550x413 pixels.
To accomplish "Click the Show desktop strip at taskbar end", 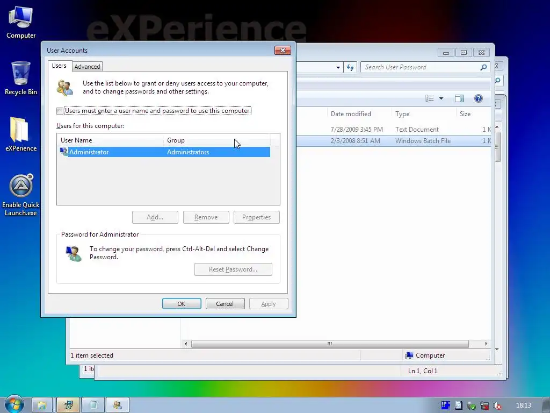I will coord(546,405).
